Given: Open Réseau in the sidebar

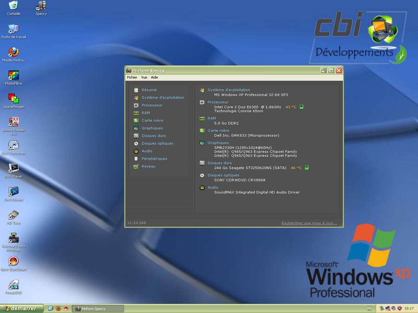Looking at the screenshot, I should (x=148, y=166).
